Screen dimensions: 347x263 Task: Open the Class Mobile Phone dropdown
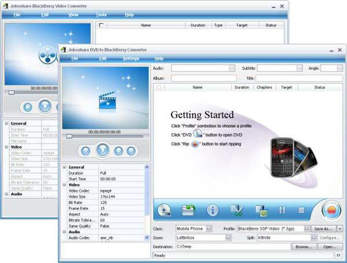coord(209,229)
